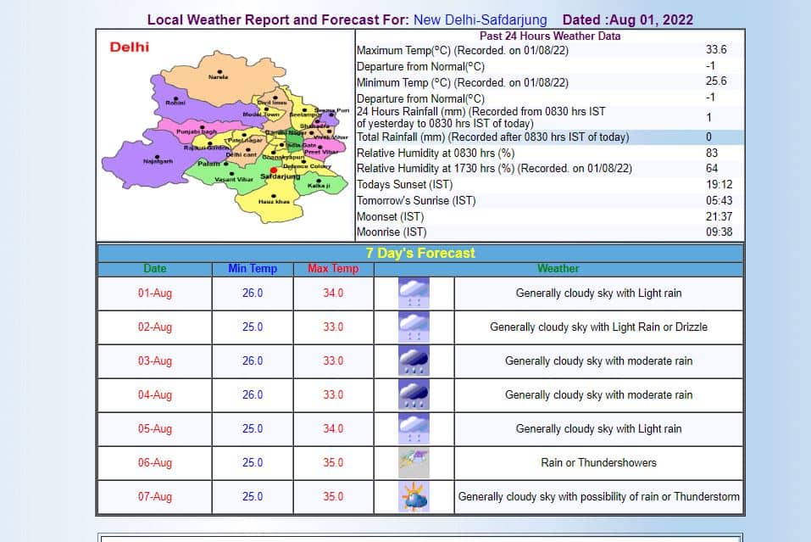Select the moderate rain icon for 04-Aug
The height and width of the screenshot is (542, 811).
click(413, 394)
